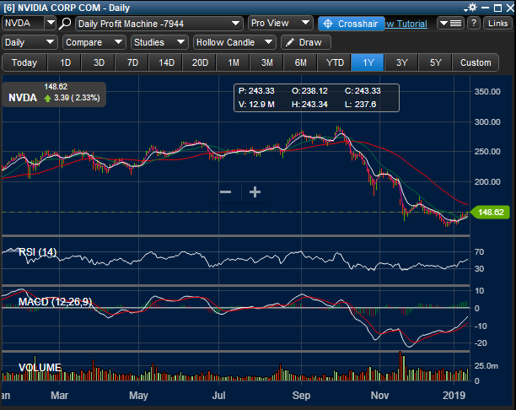This screenshot has height=410, width=516.
Task: Click the 200.00 price axis label
Action: tap(487, 181)
